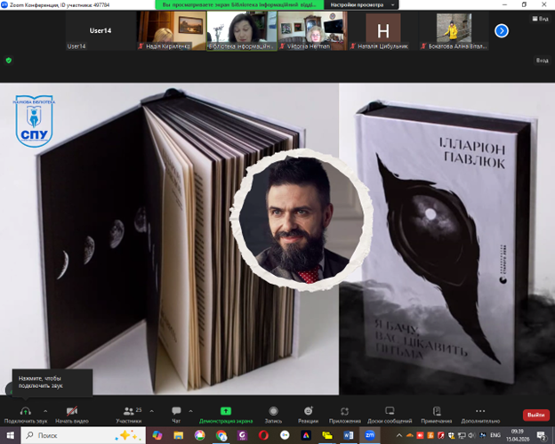This screenshot has width=555, height=444.
Task: Click the headphones icon to connect audio
Action: [25, 410]
